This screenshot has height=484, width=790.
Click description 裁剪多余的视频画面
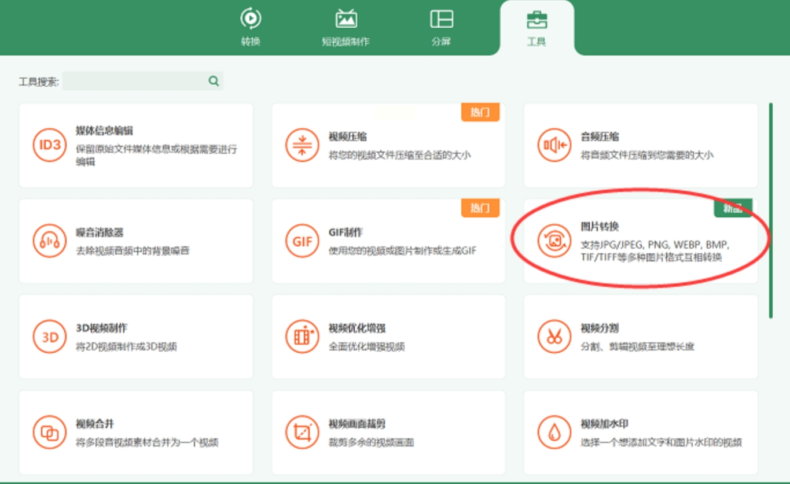coord(371,443)
